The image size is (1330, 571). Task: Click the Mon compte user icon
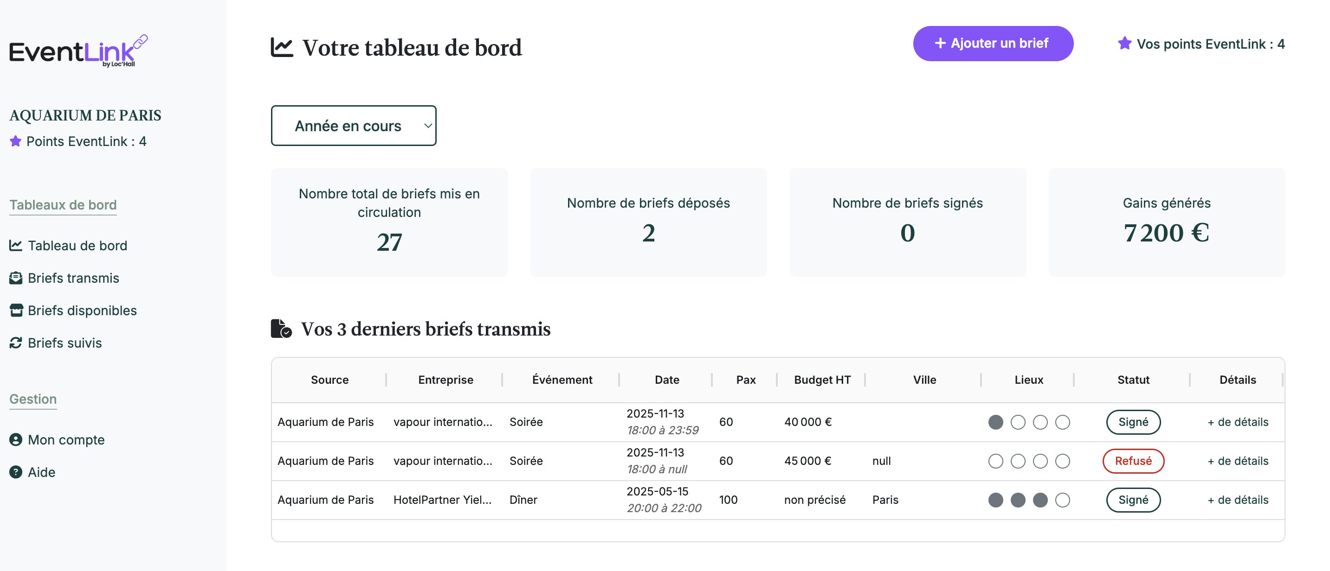pos(15,439)
